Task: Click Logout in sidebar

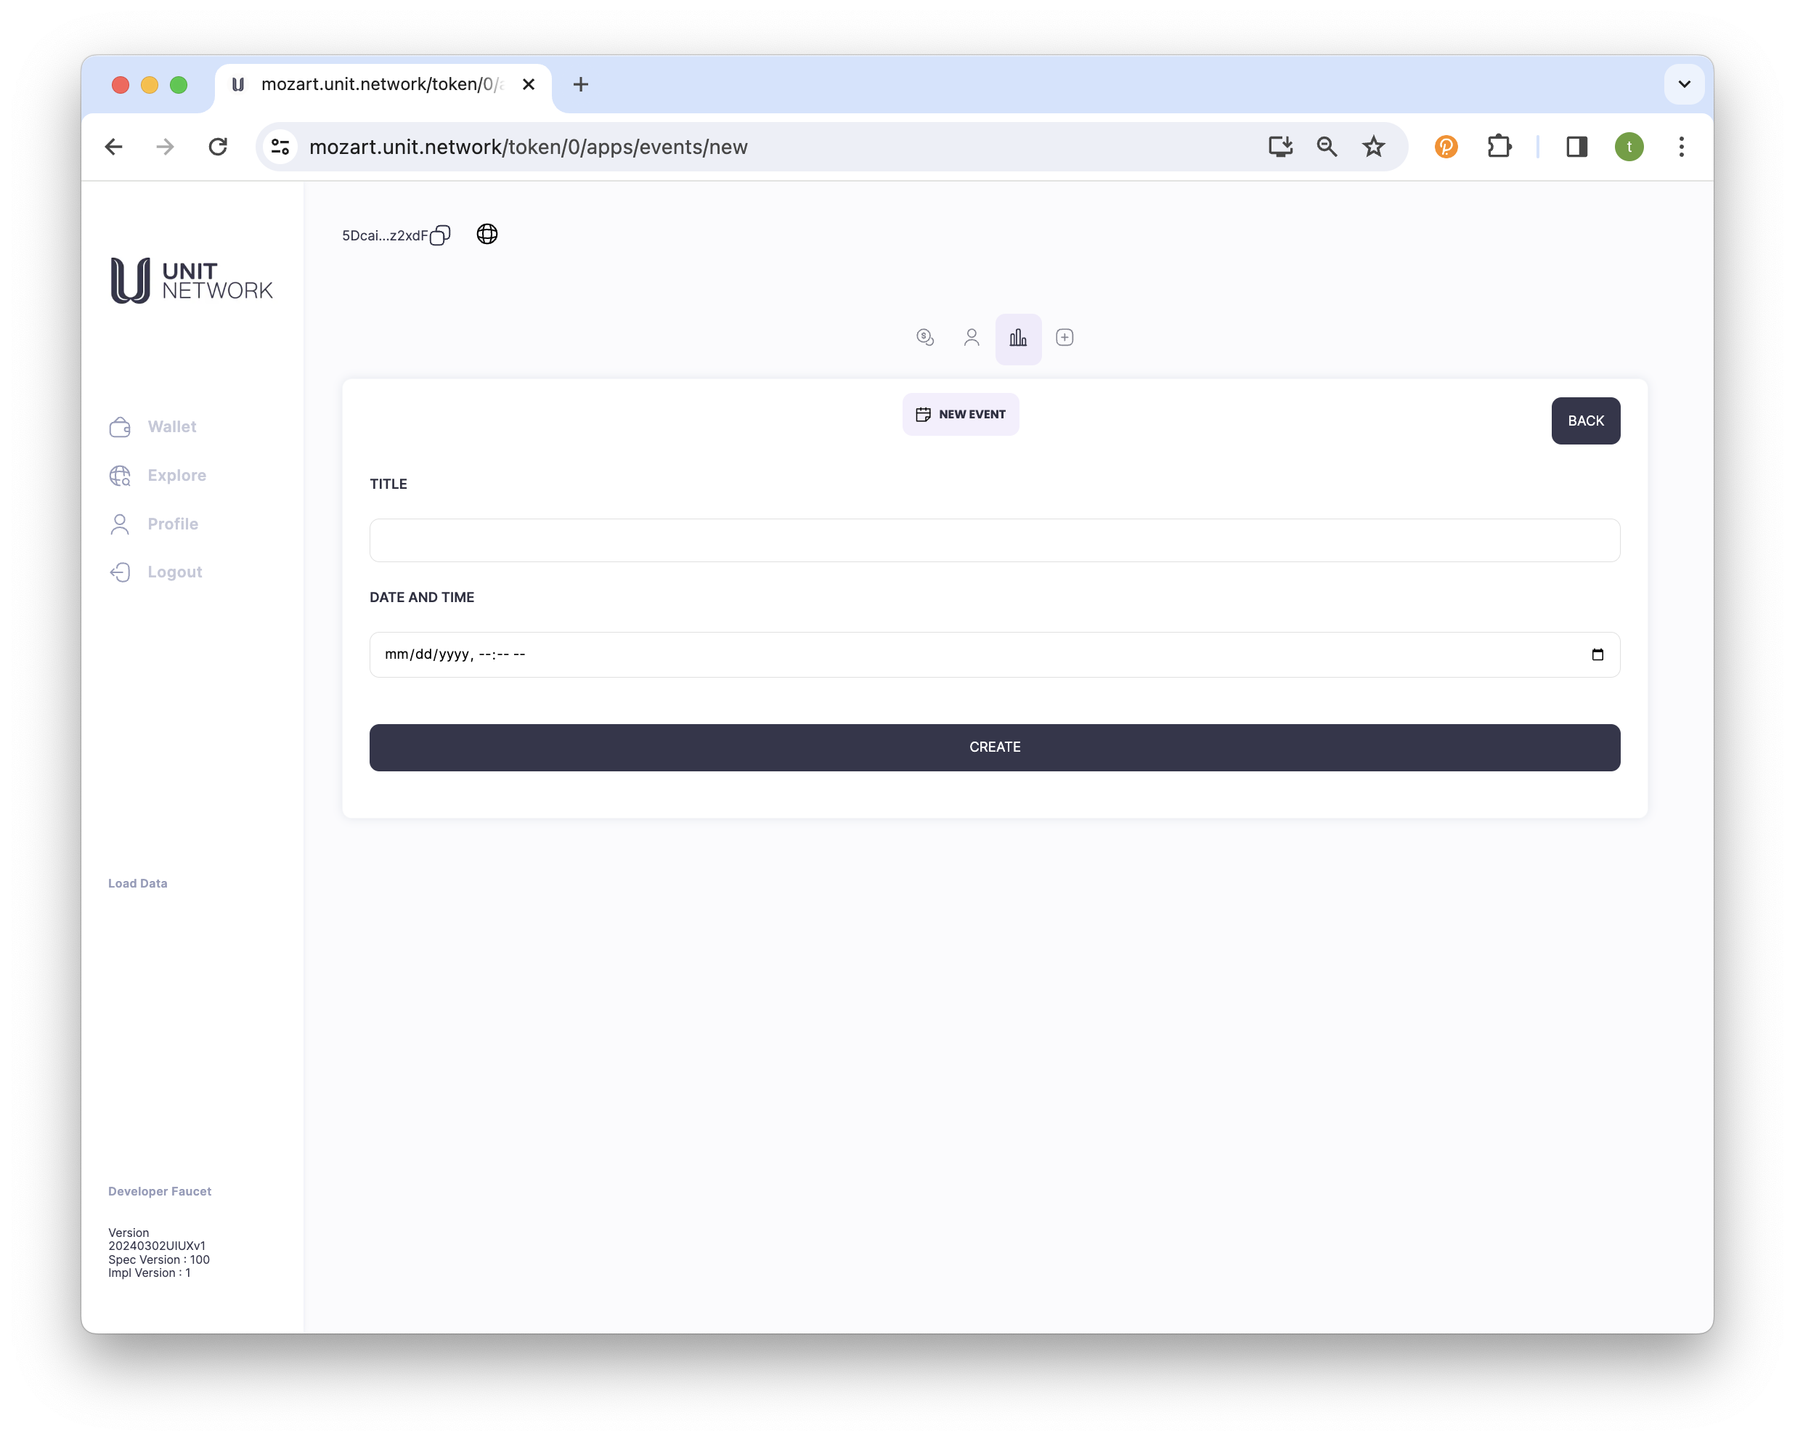Action: click(174, 572)
